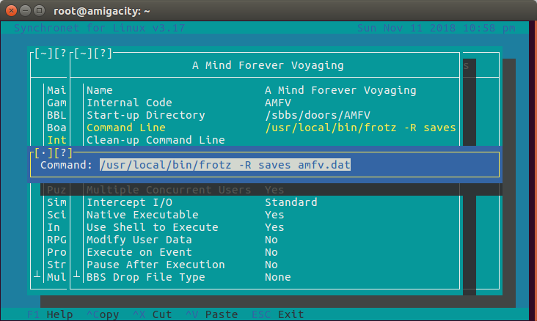Screen dimensions: 537x321
Task: Click the 'AMFV' internal code value
Action: coord(278,103)
